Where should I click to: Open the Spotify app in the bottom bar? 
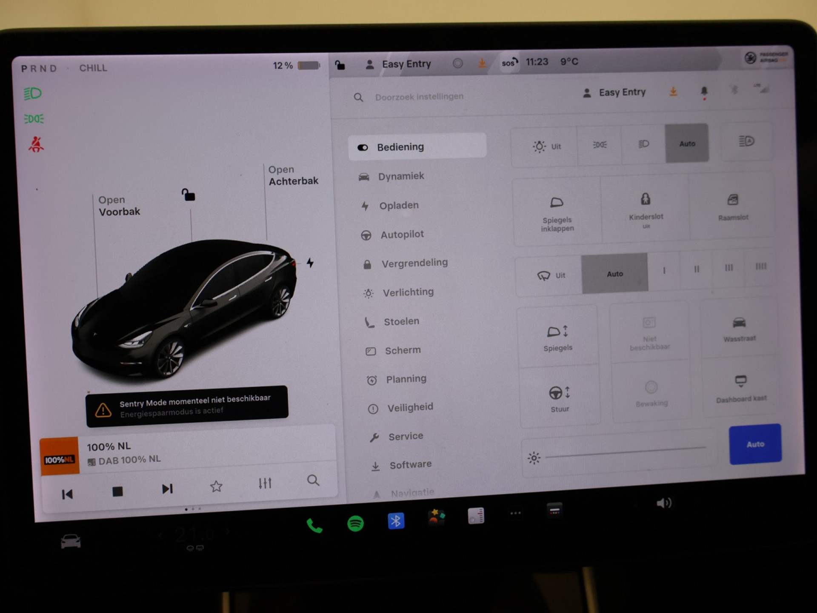[x=355, y=523]
